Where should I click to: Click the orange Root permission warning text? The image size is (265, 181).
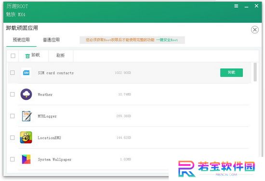[120, 40]
